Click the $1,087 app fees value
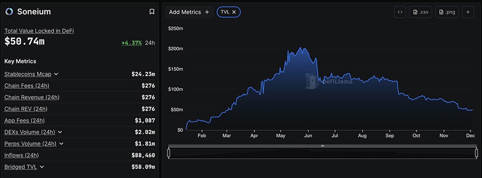This screenshot has height=178, width=482. point(145,121)
